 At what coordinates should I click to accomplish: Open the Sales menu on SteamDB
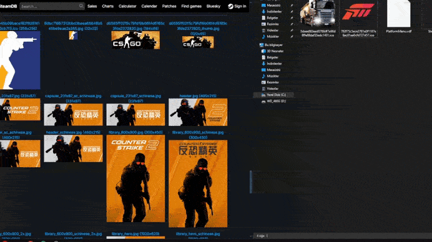(92, 6)
